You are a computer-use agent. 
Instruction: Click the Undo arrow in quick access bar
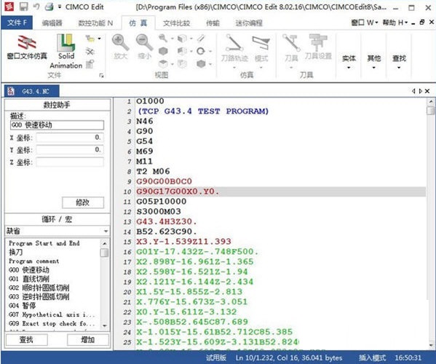pos(36,7)
